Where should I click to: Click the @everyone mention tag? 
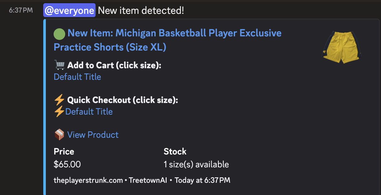[69, 10]
